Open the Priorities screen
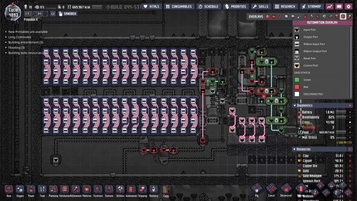The width and height of the screenshot is (357, 201). click(236, 6)
